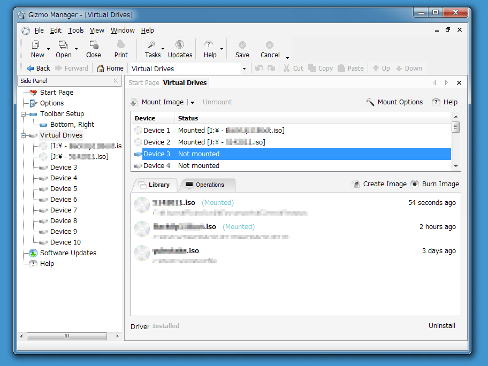Collapse the Toolbar Setup tree node

click(x=23, y=114)
